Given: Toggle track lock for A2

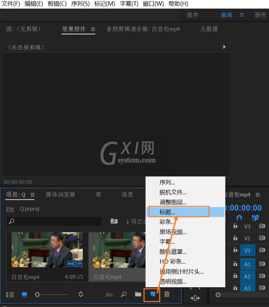Looking at the screenshot, I should (235, 276).
